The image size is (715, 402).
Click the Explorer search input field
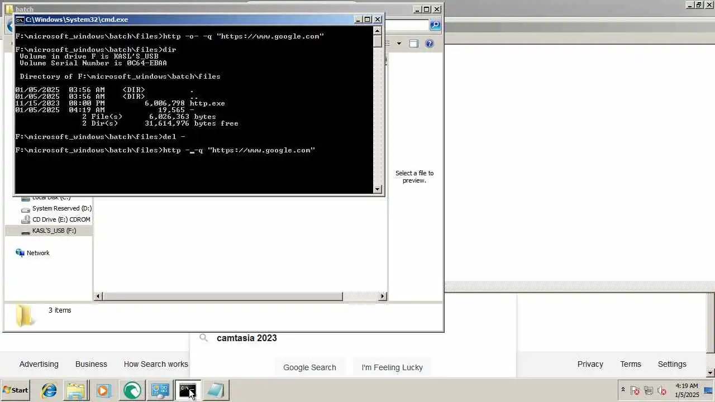(407, 25)
